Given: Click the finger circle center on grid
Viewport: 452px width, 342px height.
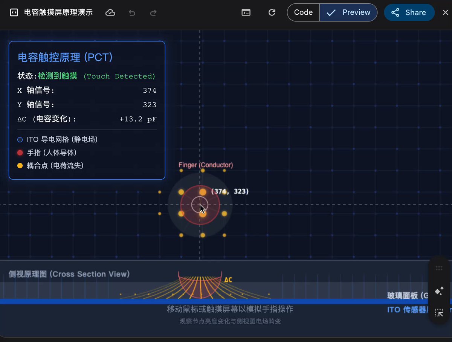Looking at the screenshot, I should 200,205.
